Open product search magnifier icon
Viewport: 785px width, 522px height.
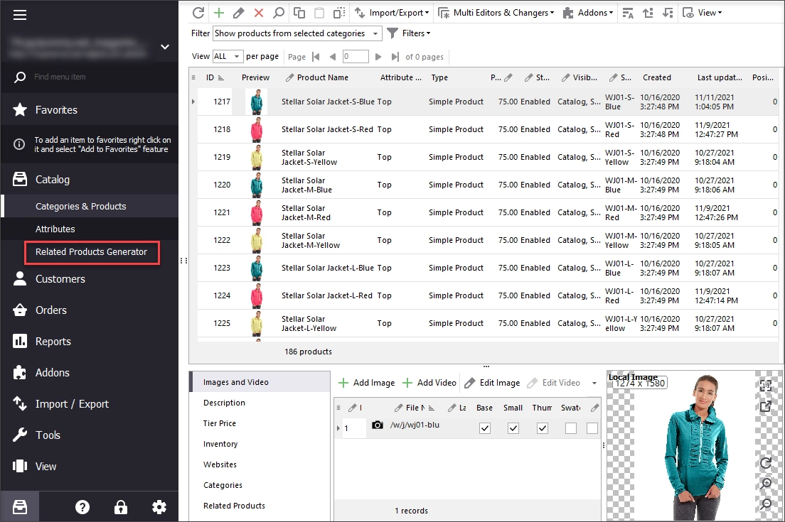[x=279, y=13]
